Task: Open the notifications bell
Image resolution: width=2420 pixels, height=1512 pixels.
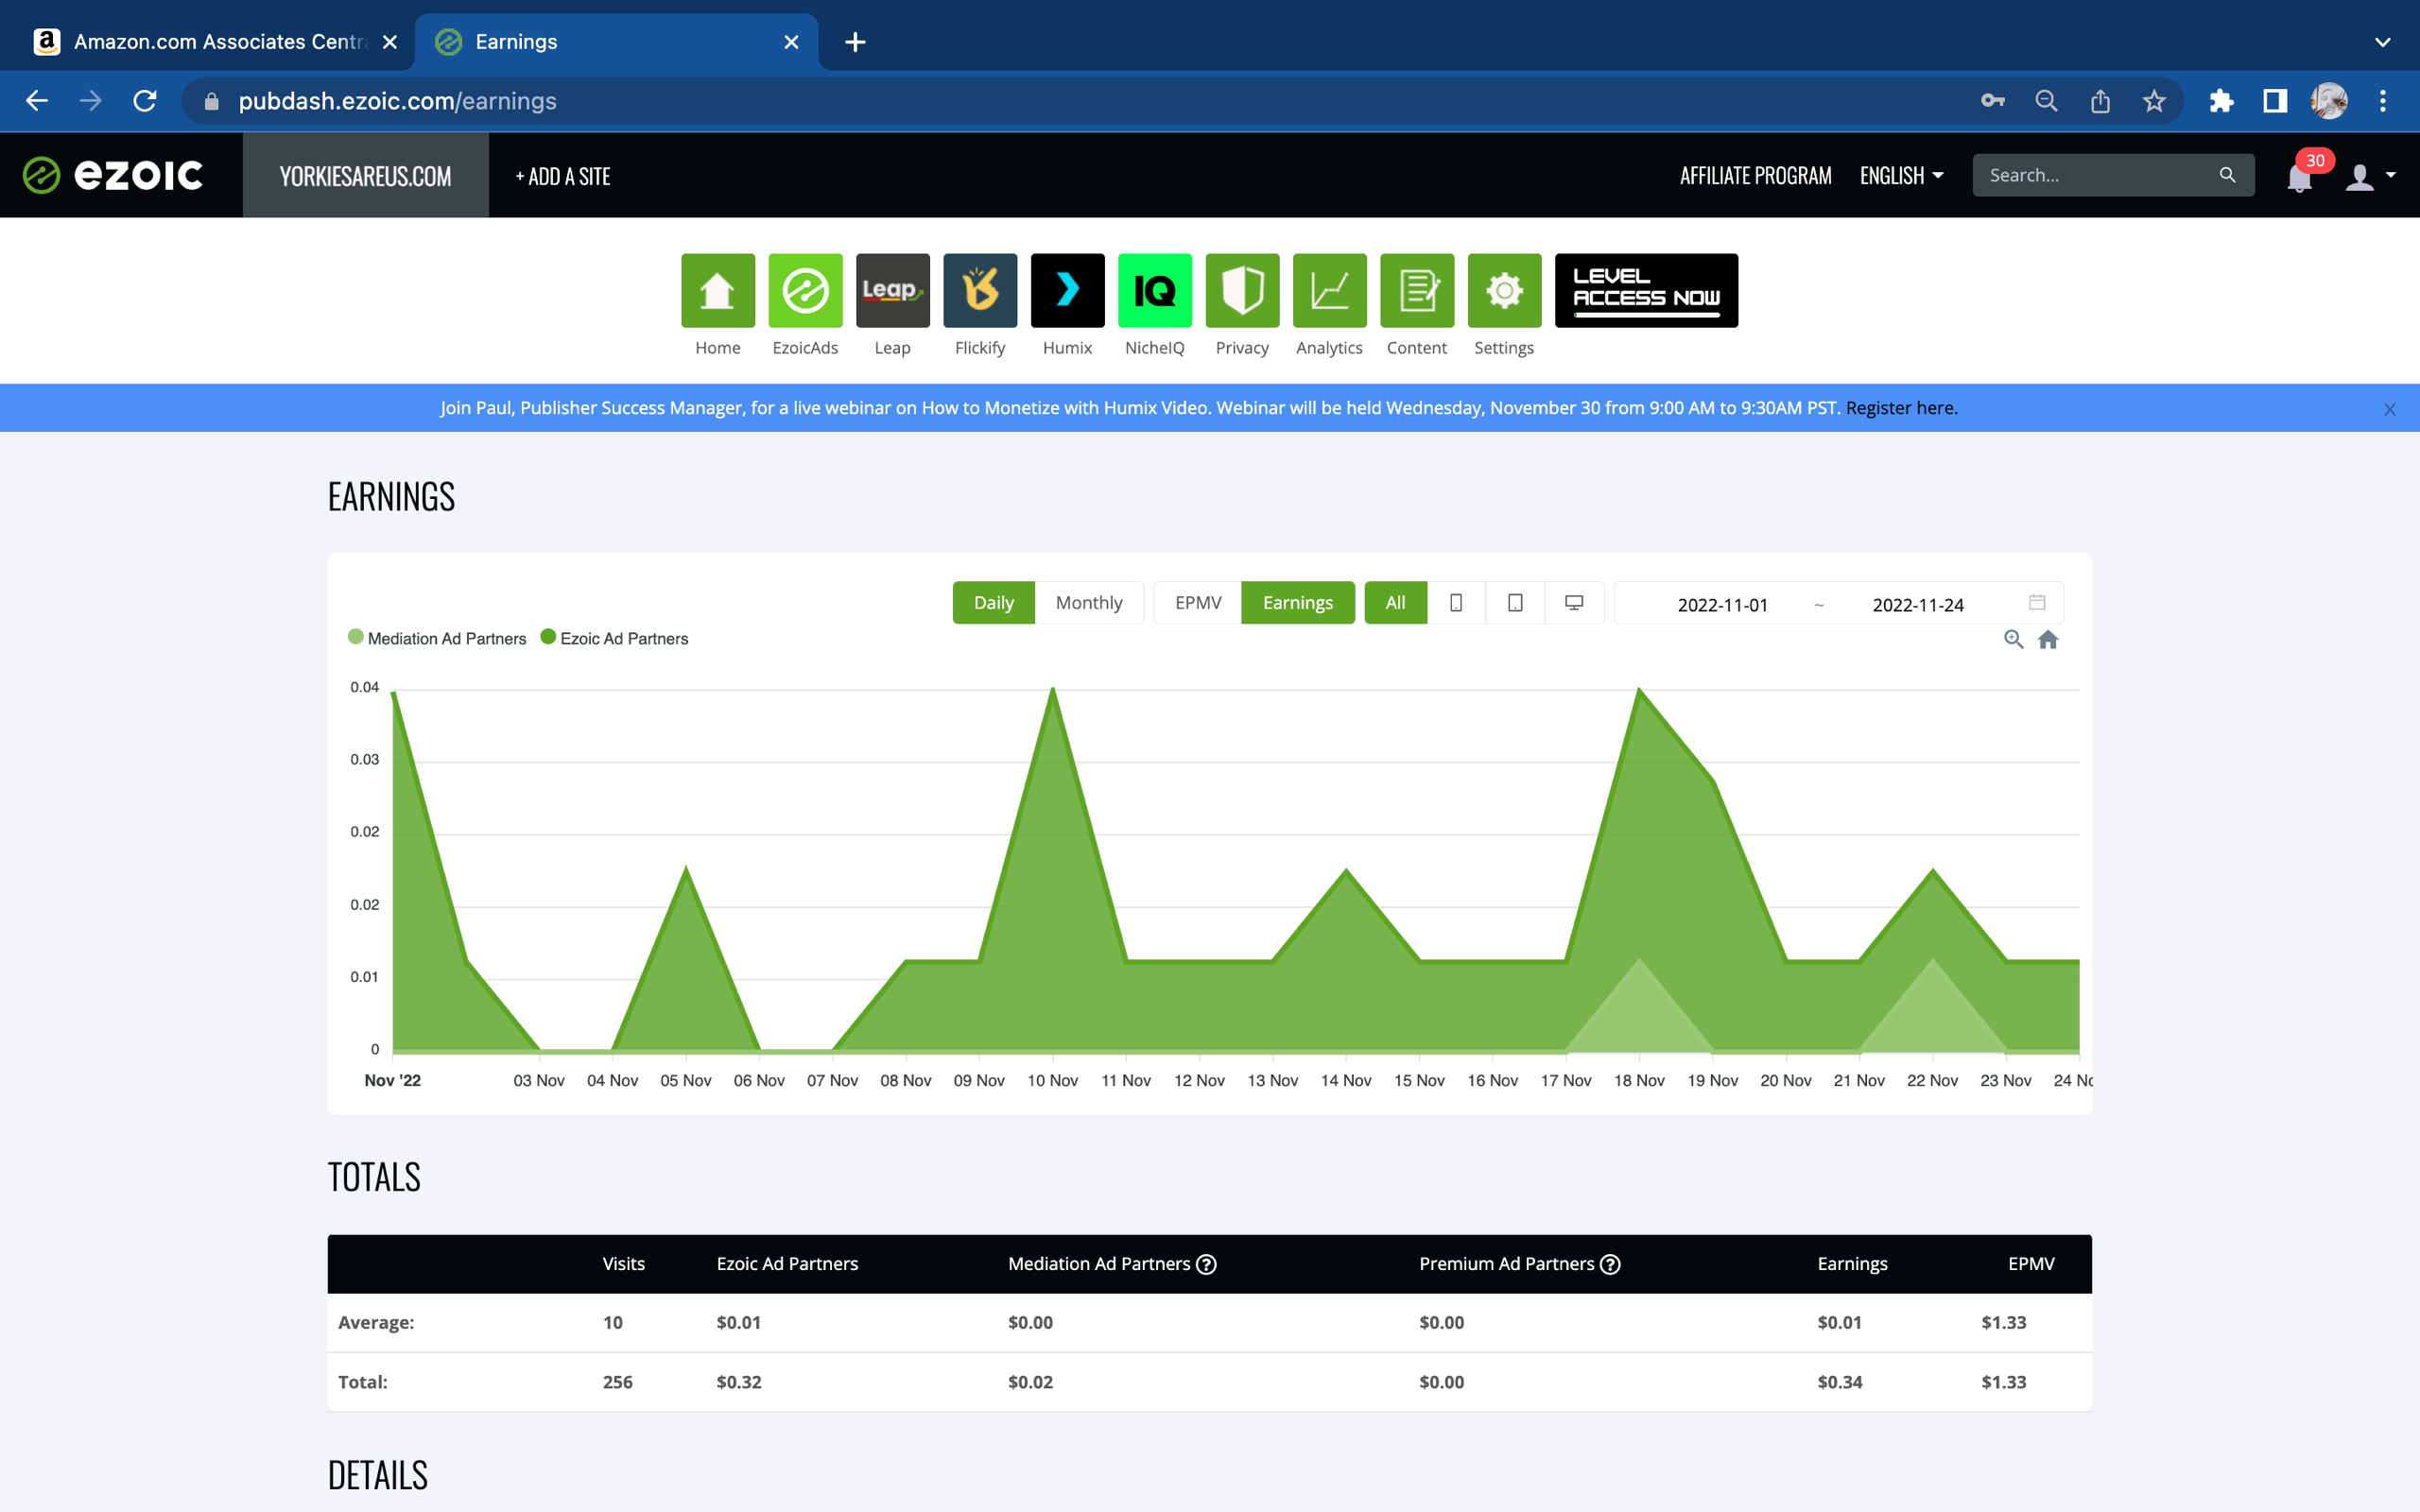Action: (x=2299, y=177)
